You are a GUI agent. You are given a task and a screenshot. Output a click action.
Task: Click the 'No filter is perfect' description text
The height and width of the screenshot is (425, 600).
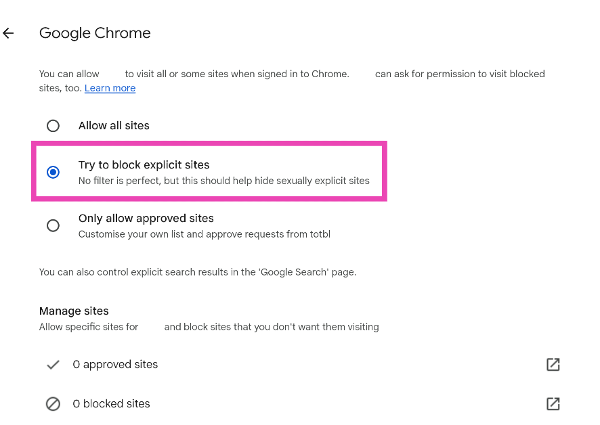point(223,181)
